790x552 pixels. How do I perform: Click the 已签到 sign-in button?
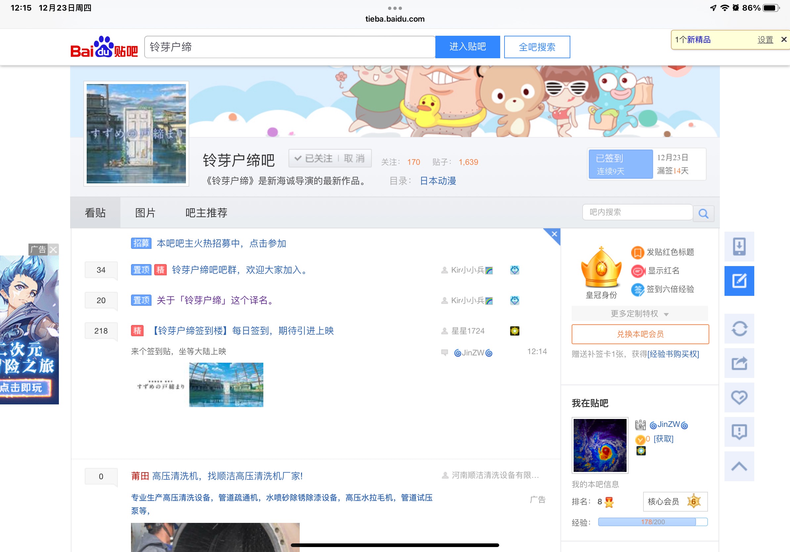(x=620, y=164)
